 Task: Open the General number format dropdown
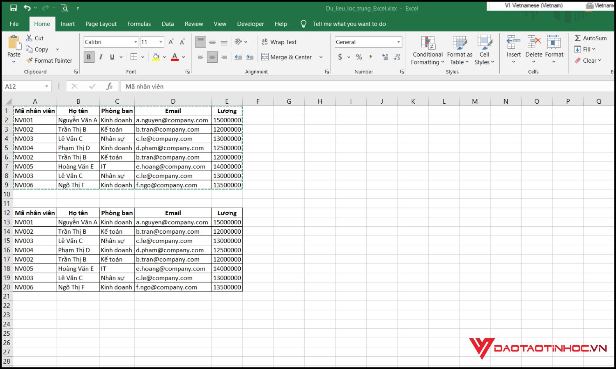coord(398,42)
